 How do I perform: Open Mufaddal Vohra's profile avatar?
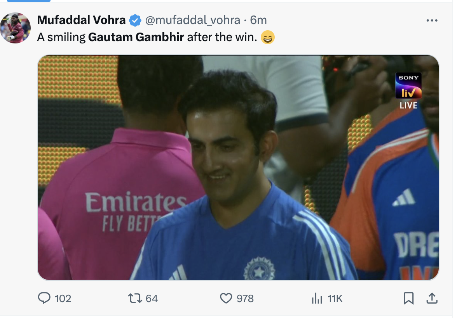point(16,28)
